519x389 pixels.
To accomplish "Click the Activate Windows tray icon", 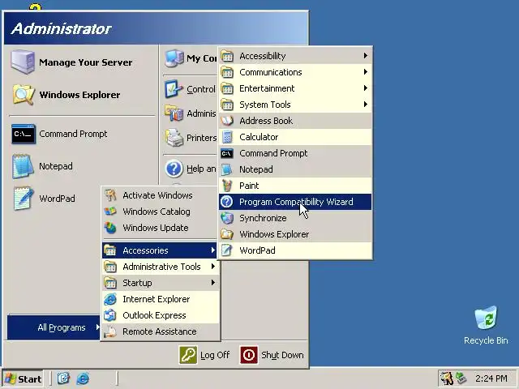I will (x=447, y=378).
